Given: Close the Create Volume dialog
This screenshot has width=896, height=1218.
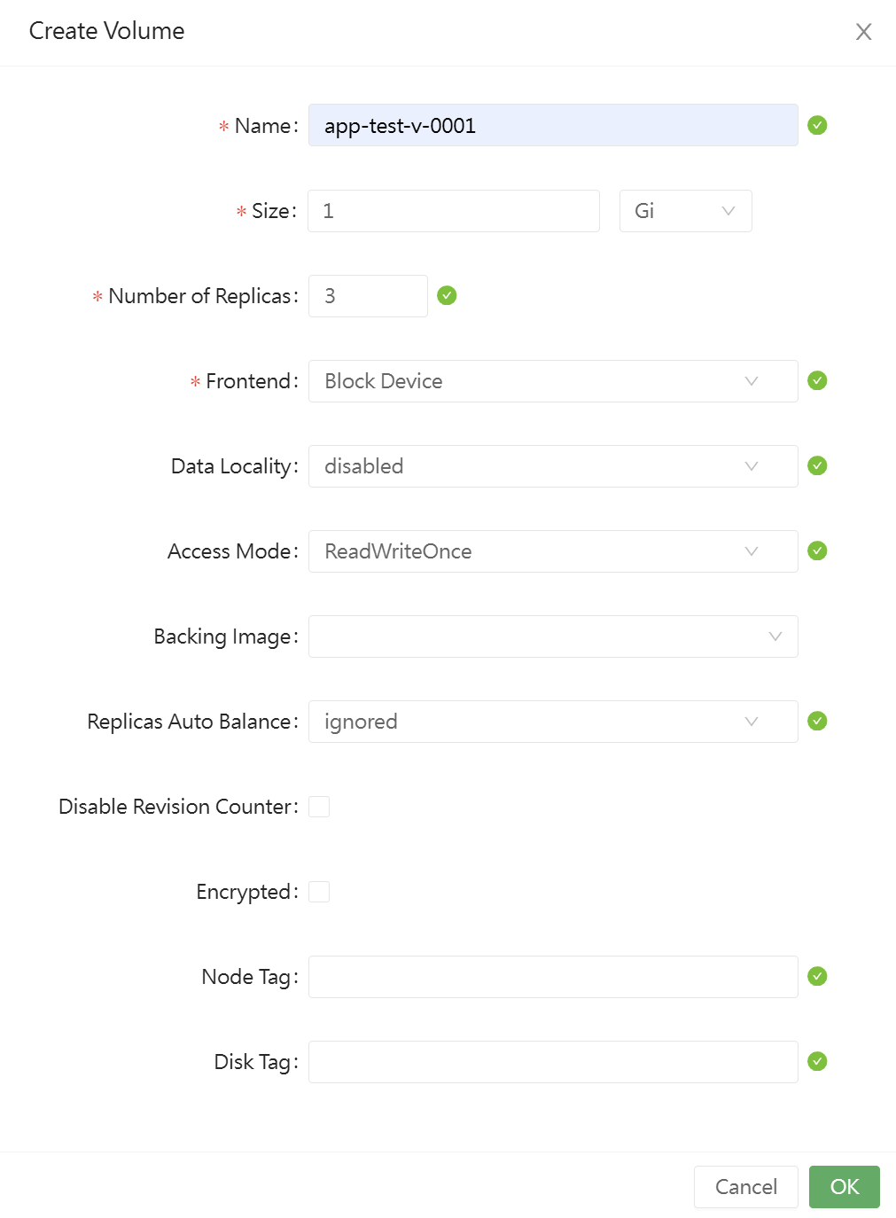Looking at the screenshot, I should click(863, 32).
